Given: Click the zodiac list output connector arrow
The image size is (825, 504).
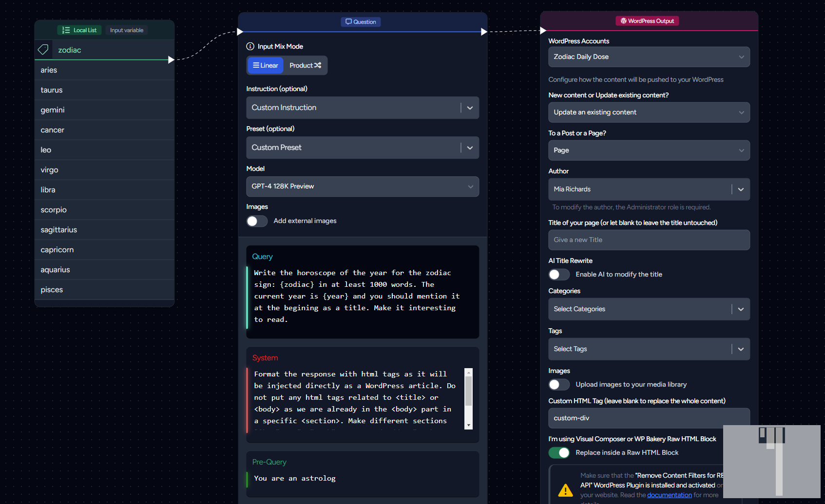Looking at the screenshot, I should click(171, 60).
